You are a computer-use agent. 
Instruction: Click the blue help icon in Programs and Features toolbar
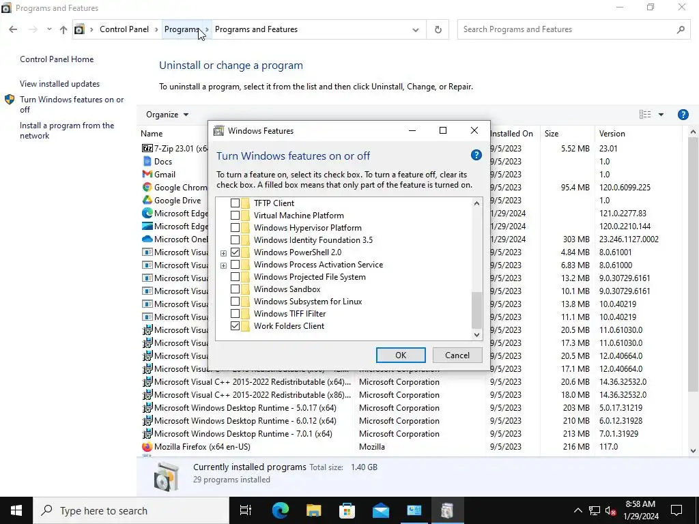point(683,115)
